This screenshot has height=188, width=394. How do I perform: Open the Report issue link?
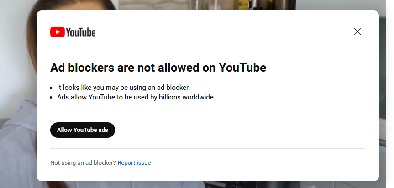click(x=134, y=162)
